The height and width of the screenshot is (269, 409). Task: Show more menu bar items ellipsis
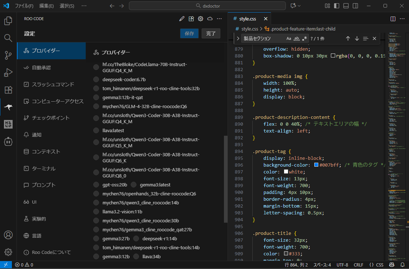coord(84,6)
